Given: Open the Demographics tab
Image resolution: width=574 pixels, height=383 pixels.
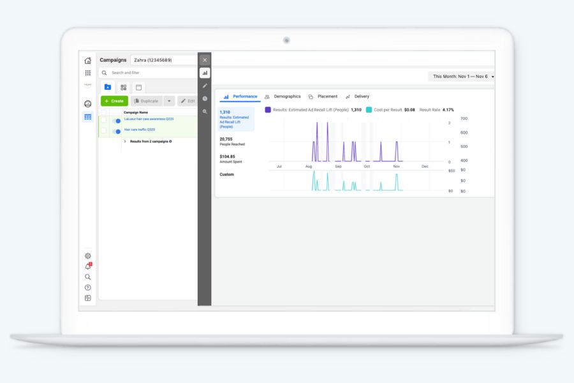Looking at the screenshot, I should [x=283, y=96].
